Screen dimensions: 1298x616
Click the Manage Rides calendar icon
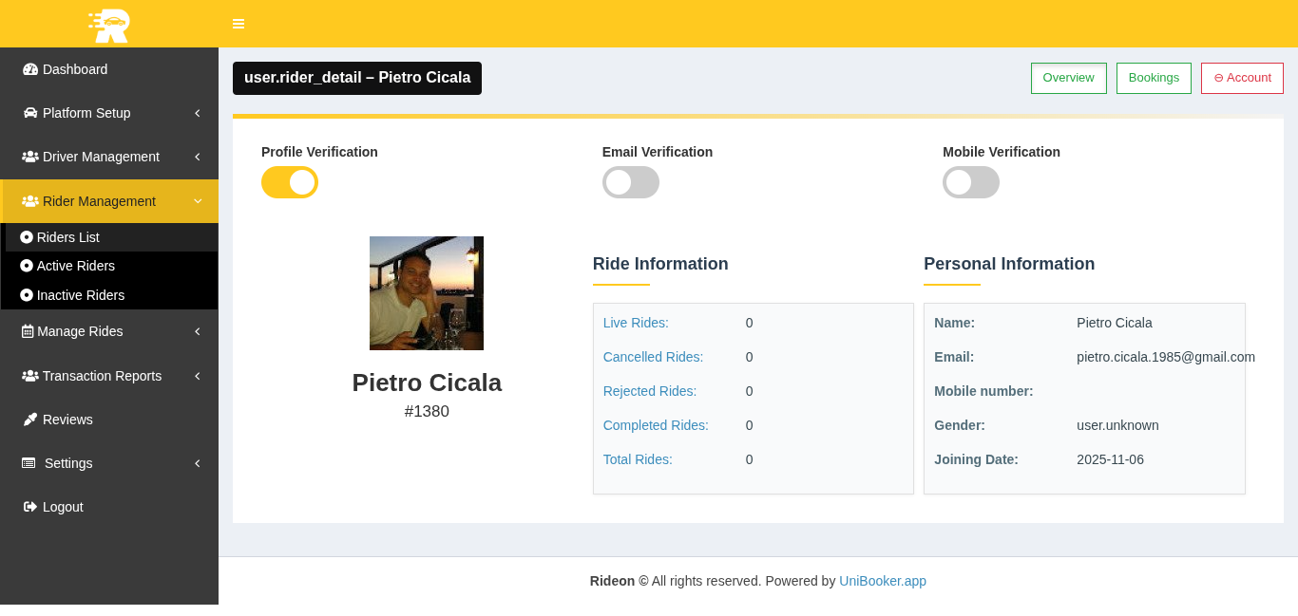[28, 331]
